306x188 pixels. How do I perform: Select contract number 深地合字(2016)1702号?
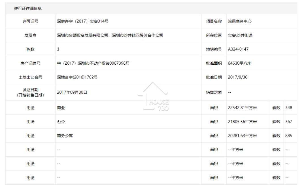click(x=77, y=77)
